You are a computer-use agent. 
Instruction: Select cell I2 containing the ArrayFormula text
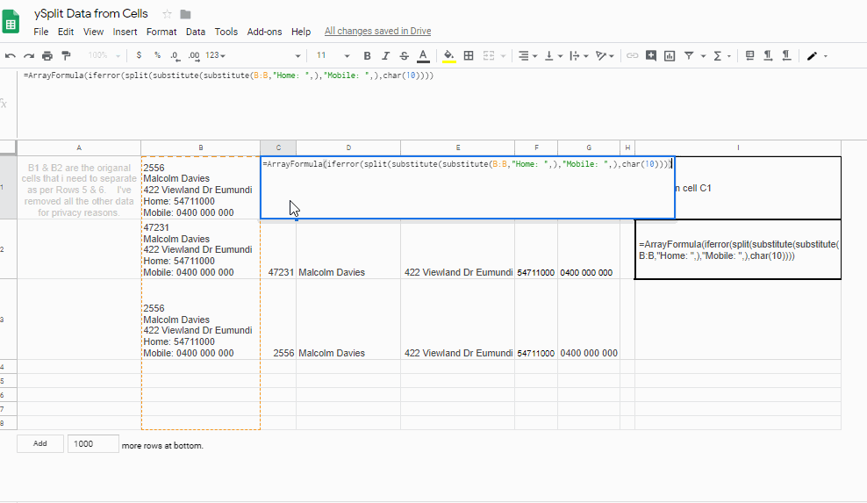coord(738,249)
